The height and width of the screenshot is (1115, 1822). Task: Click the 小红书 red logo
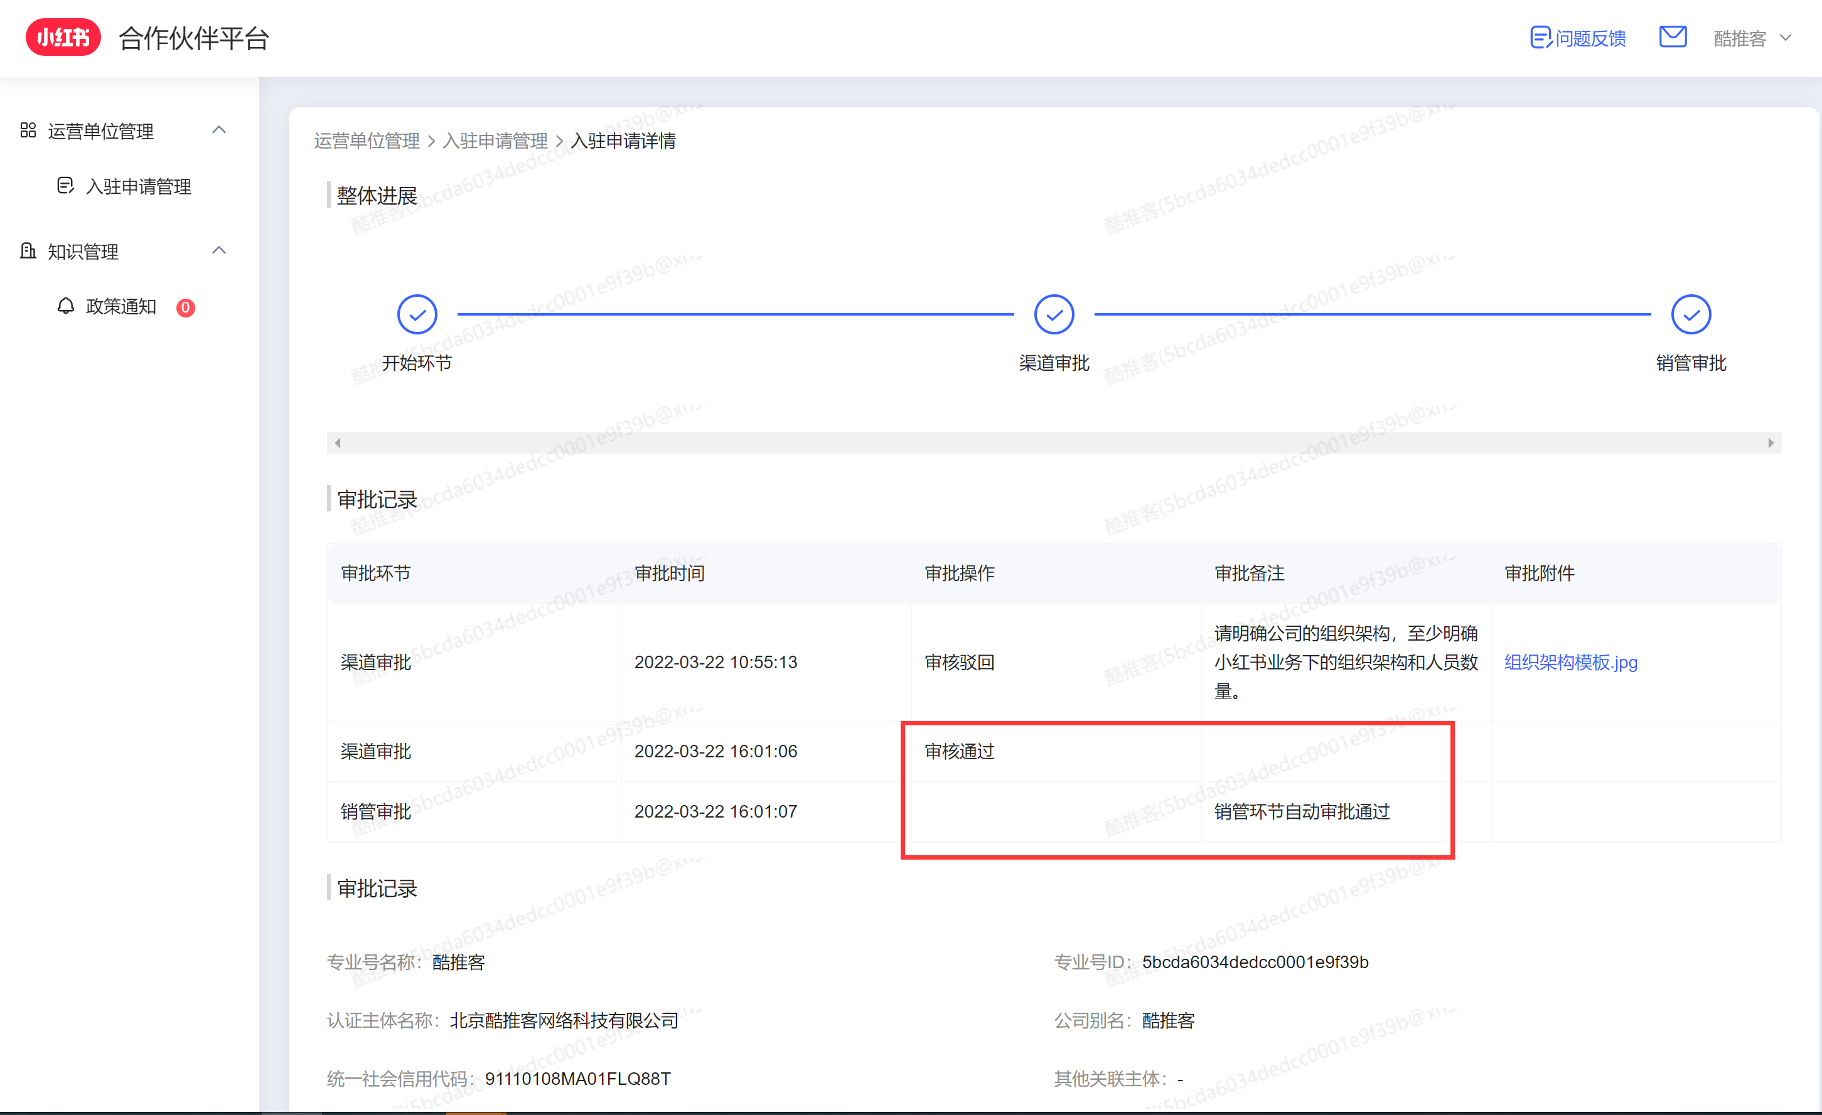click(x=63, y=37)
